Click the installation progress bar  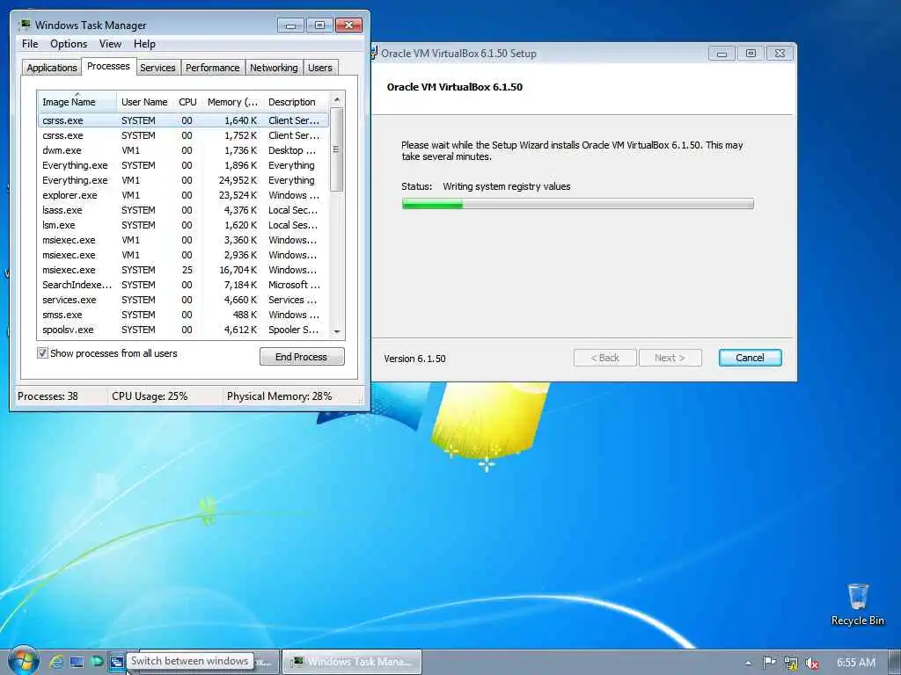point(578,203)
